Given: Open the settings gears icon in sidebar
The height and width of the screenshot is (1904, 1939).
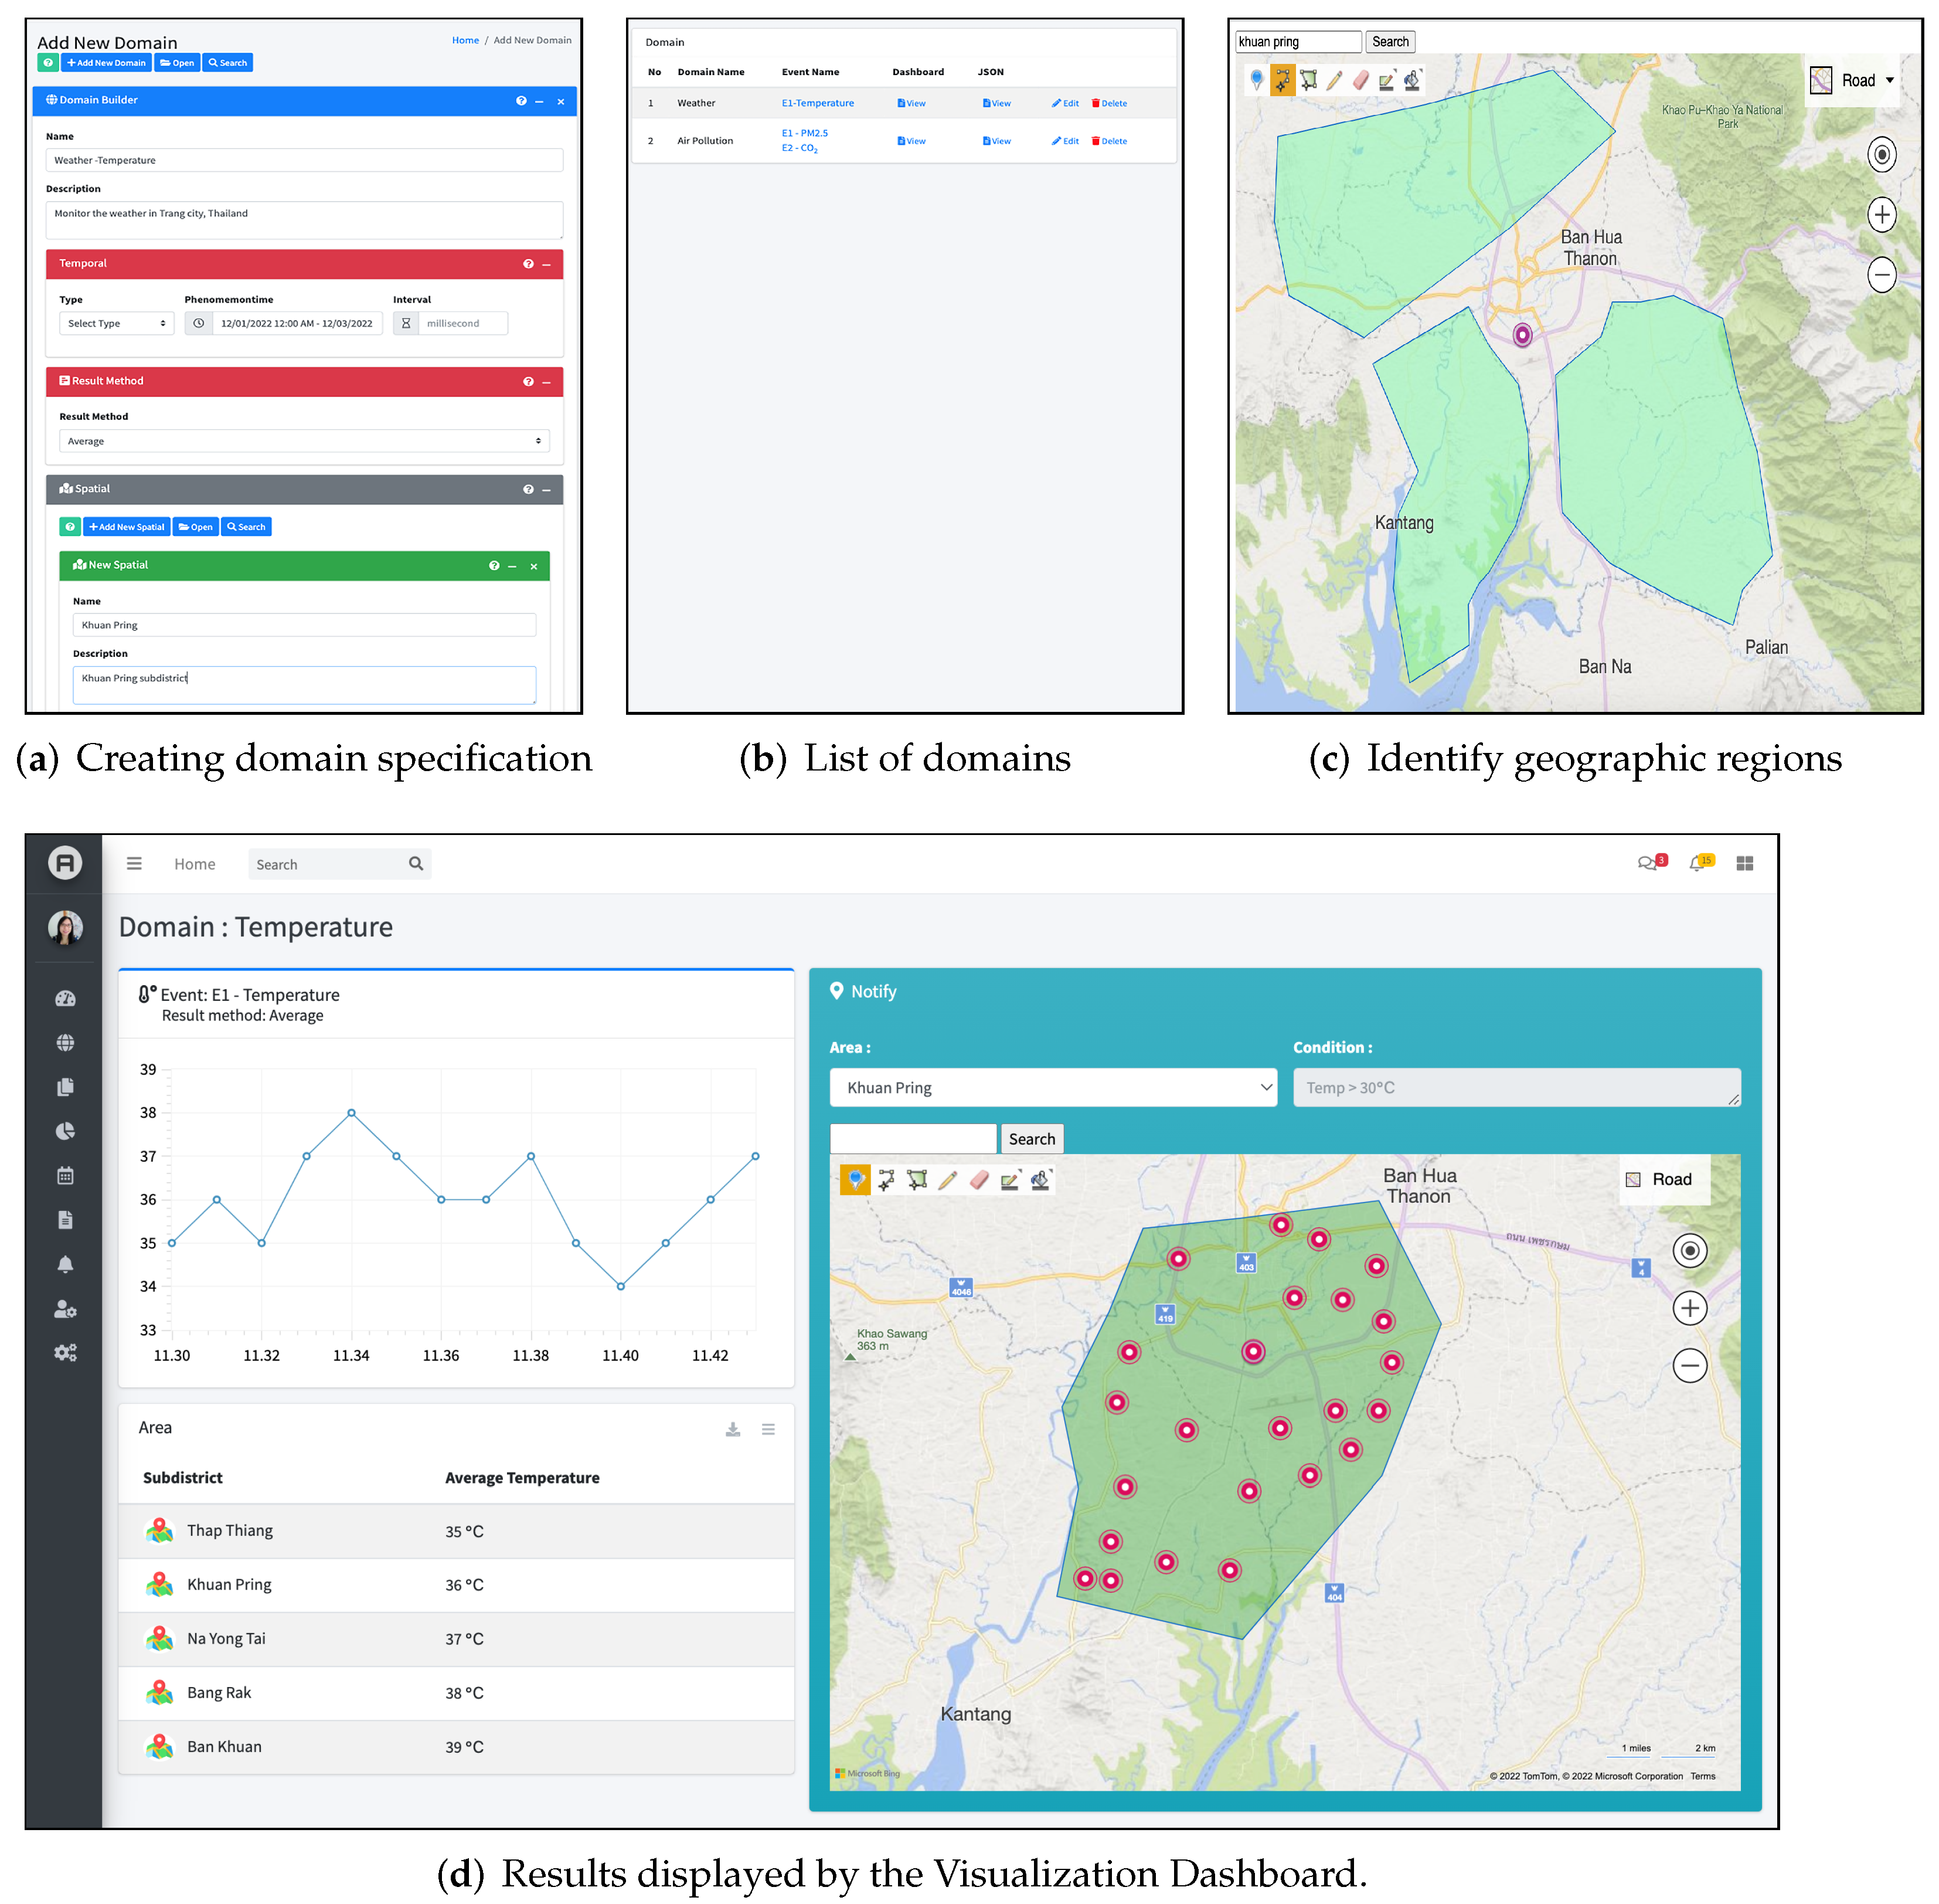Looking at the screenshot, I should [x=65, y=1353].
